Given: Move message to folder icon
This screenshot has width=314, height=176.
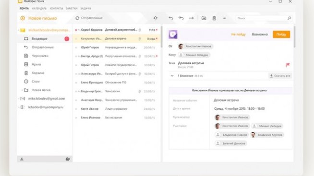Looking at the screenshot, I should 204,18.
